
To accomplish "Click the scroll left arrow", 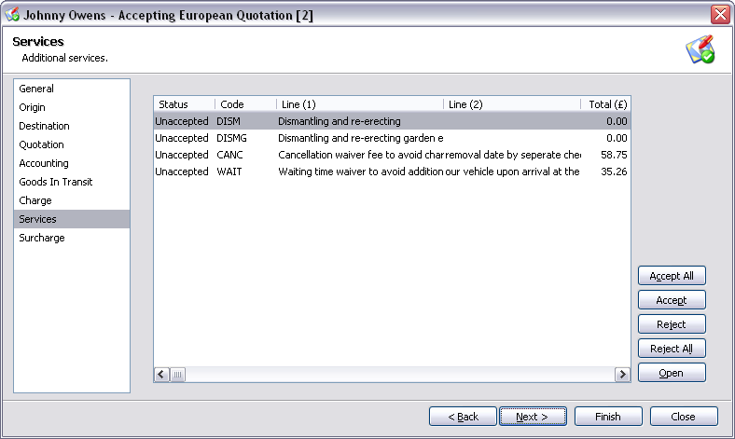I will click(161, 374).
